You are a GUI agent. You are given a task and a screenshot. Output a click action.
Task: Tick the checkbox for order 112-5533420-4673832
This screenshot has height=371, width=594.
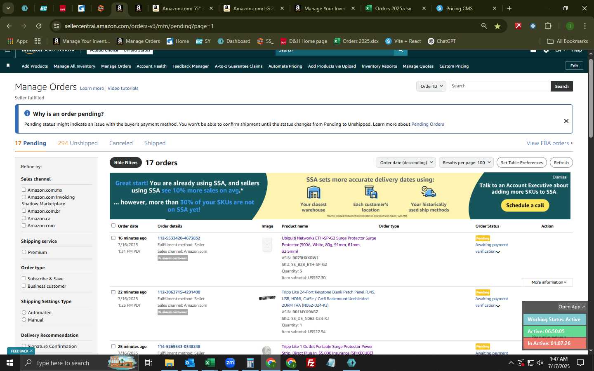(113, 238)
